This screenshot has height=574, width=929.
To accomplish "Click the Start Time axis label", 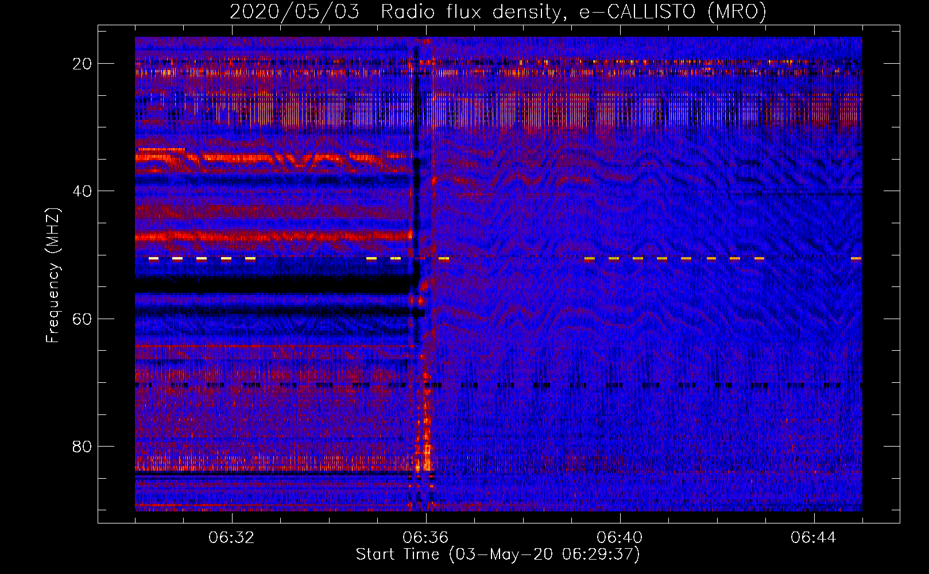I will pos(498,554).
